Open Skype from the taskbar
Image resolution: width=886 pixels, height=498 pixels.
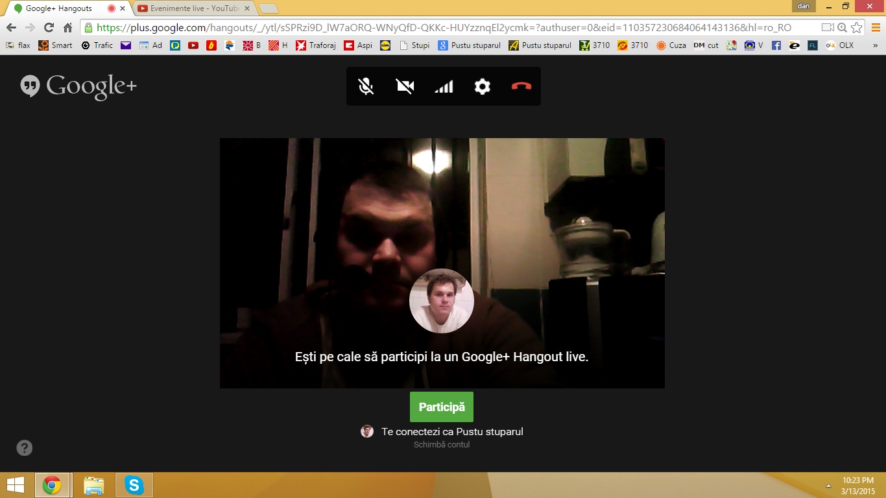pyautogui.click(x=134, y=485)
